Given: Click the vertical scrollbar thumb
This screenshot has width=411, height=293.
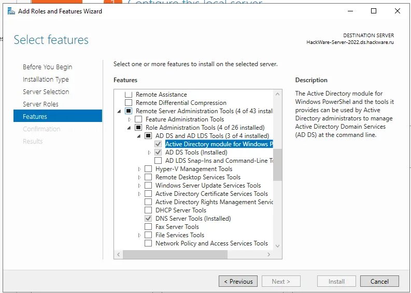Looking at the screenshot, I should click(x=277, y=165).
